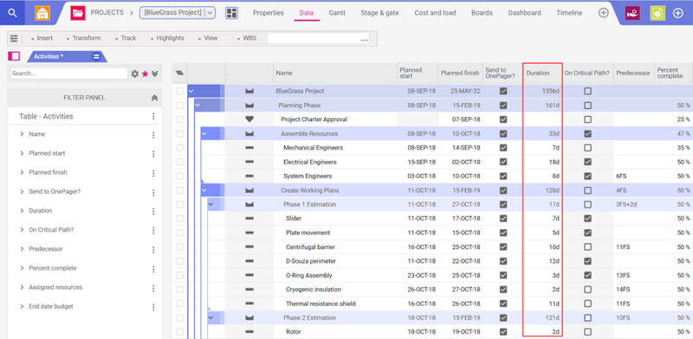Select the BlueGrass Project row checkbox
Screen dimensions: 693x339
click(x=179, y=92)
